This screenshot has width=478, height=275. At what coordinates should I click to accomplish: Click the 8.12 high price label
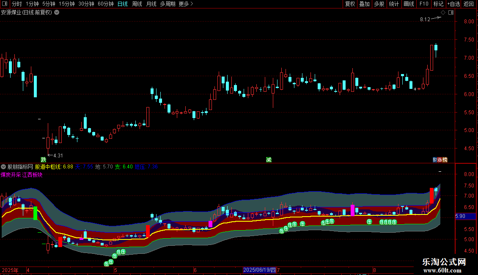pos(425,19)
